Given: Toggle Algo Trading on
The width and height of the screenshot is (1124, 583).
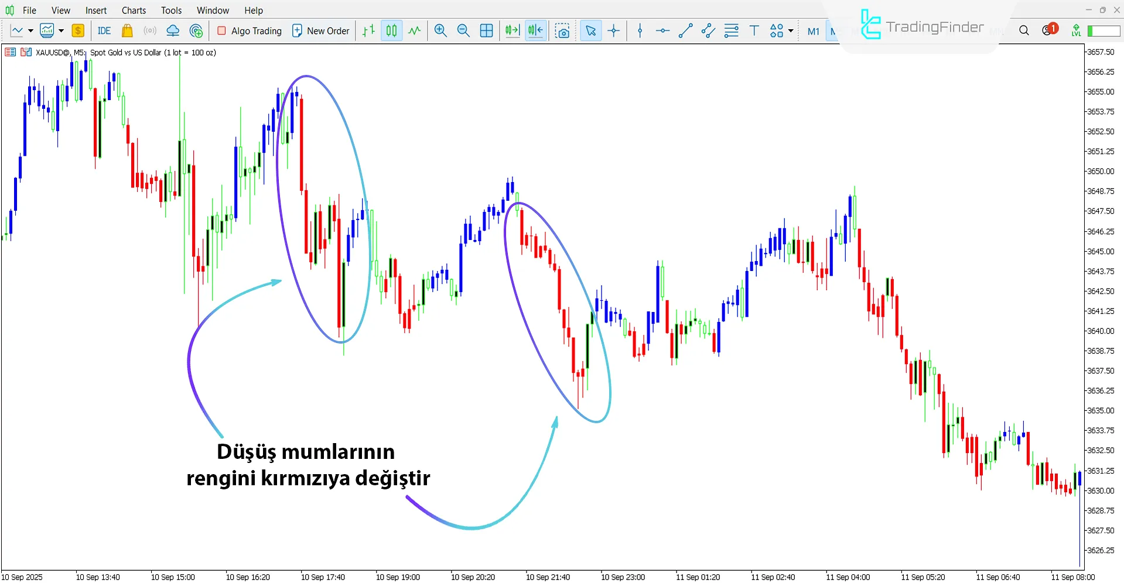Looking at the screenshot, I should [250, 31].
